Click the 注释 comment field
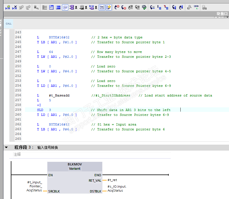The width and height of the screenshot is (229, 199). click(x=92, y=154)
